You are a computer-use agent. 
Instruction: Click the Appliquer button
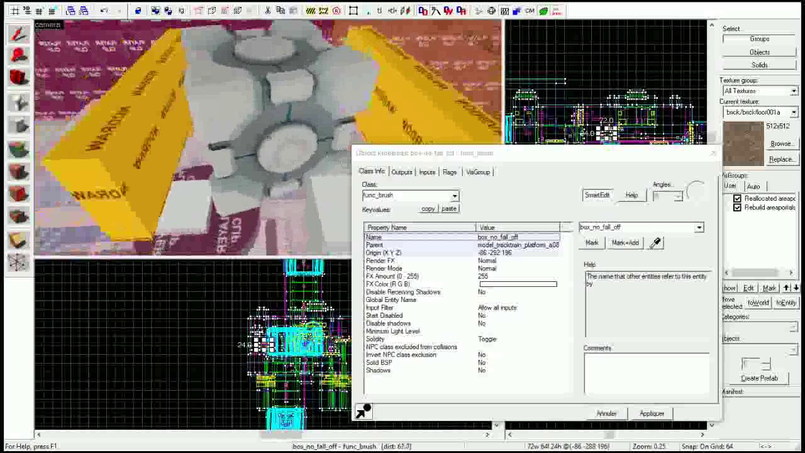click(x=652, y=413)
